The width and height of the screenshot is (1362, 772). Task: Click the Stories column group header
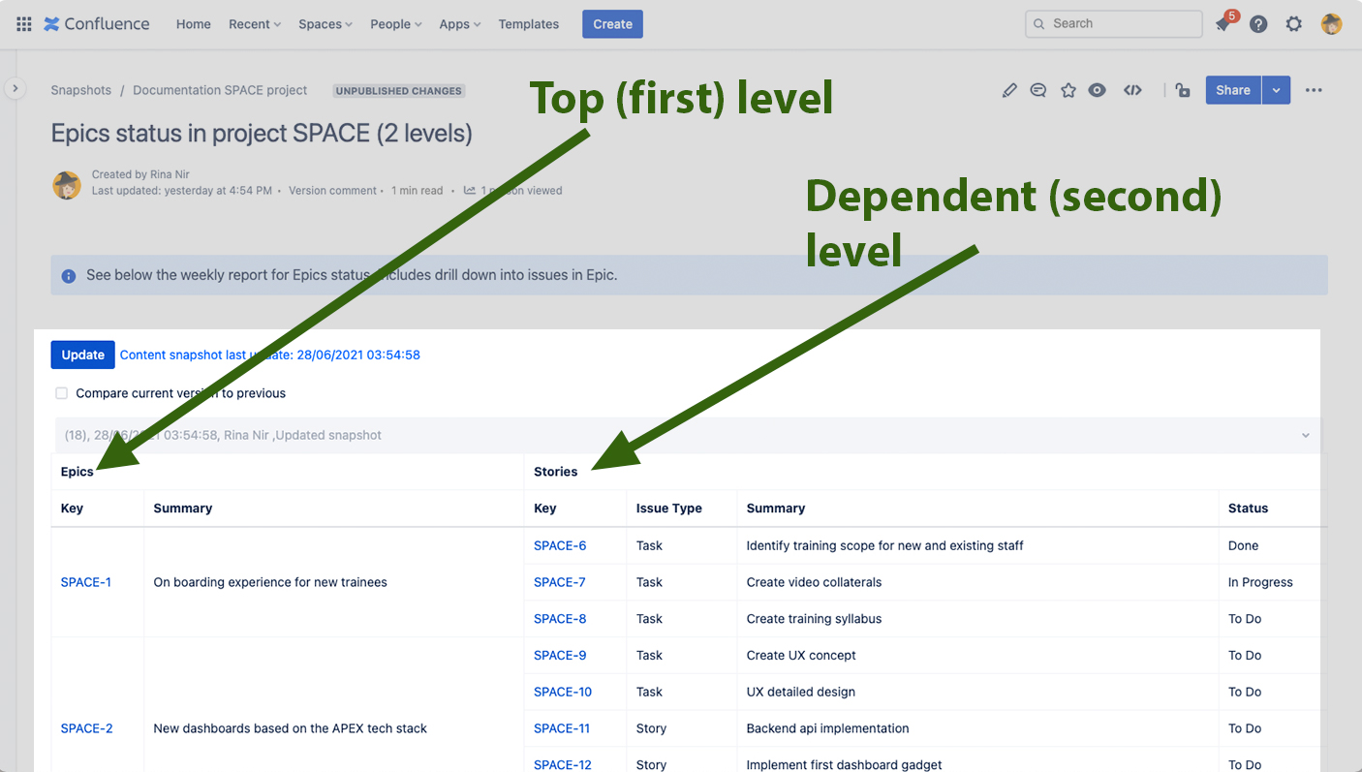click(x=556, y=472)
